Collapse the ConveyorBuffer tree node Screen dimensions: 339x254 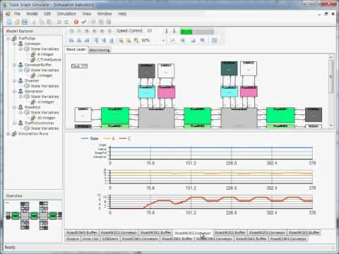point(15,65)
